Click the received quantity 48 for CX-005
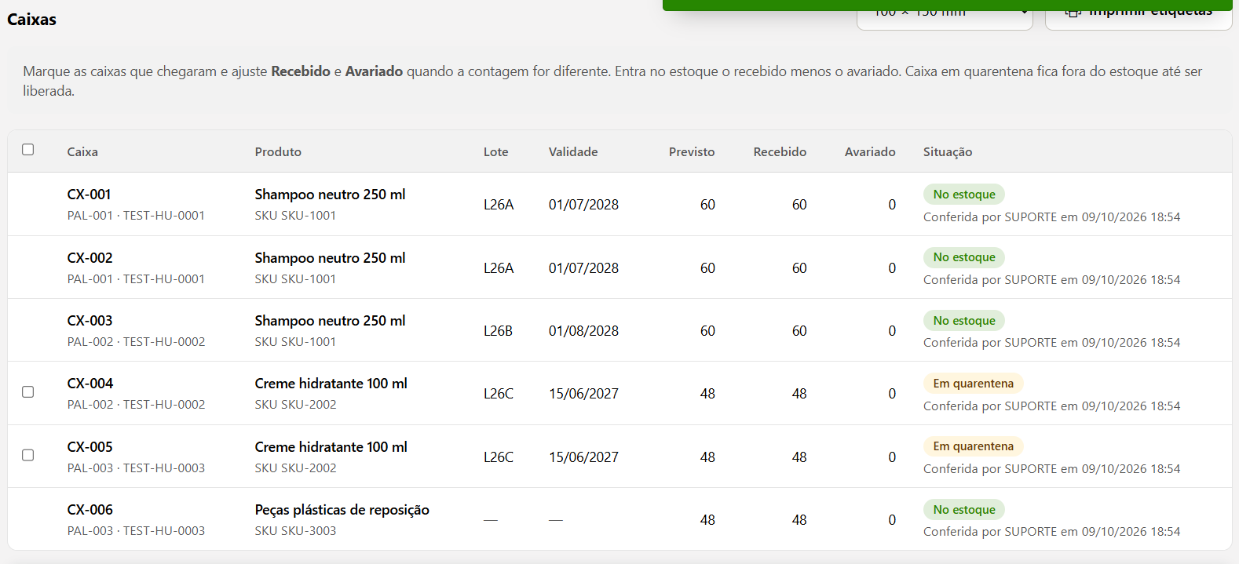 pos(799,457)
